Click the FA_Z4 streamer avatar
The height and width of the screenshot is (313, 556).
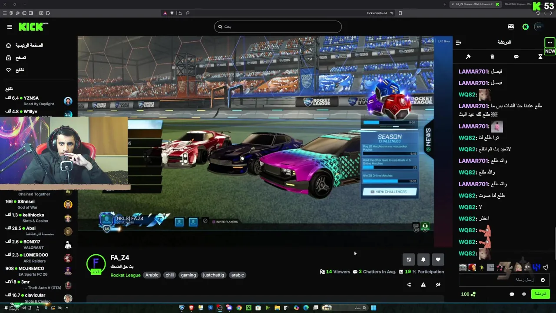coord(96,263)
